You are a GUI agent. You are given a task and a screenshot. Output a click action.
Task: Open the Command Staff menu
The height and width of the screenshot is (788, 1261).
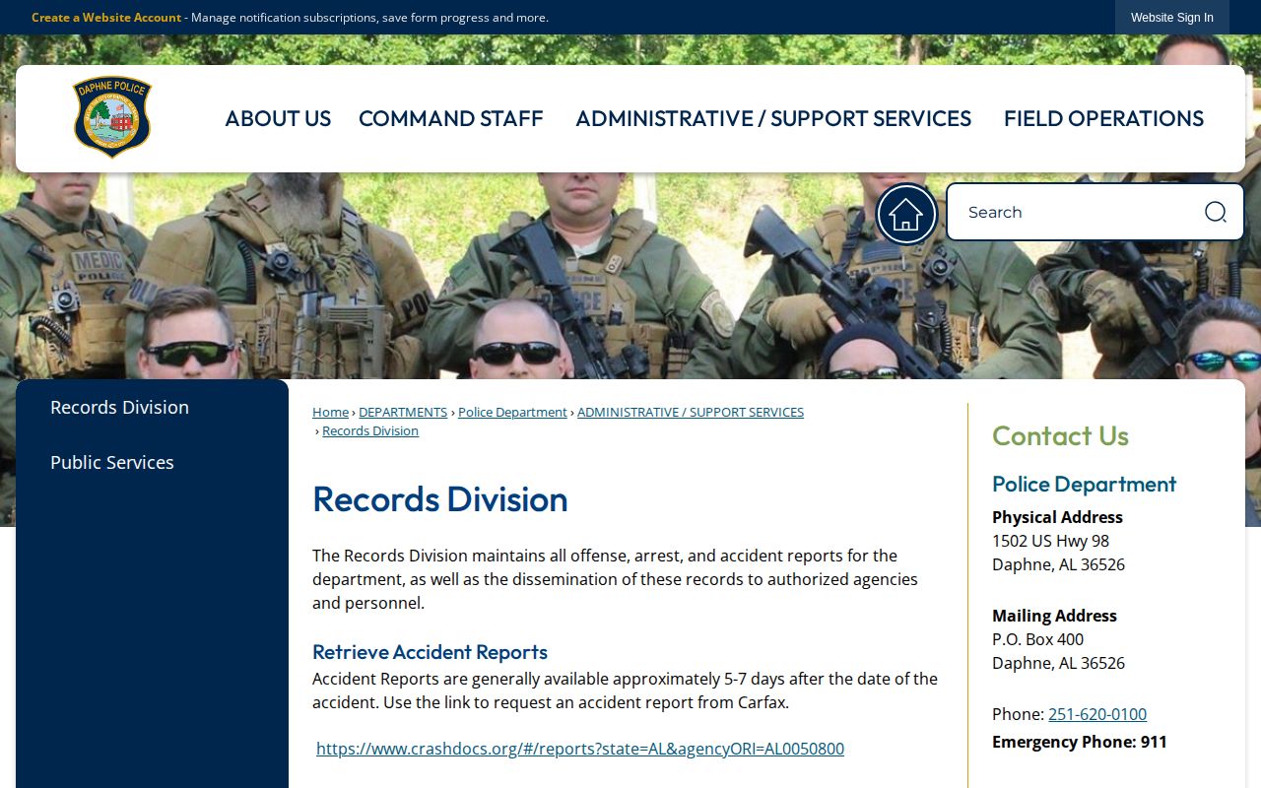(451, 118)
